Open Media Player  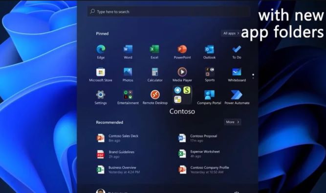182,74
